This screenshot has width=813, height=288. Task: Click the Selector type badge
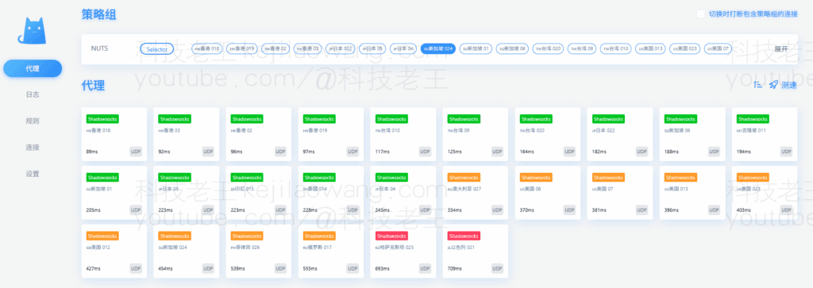coord(156,48)
